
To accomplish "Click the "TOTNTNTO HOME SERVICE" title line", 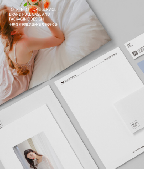I will point(33,9).
